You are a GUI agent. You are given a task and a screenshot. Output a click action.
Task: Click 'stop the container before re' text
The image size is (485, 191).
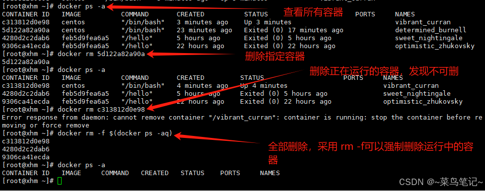(426, 118)
